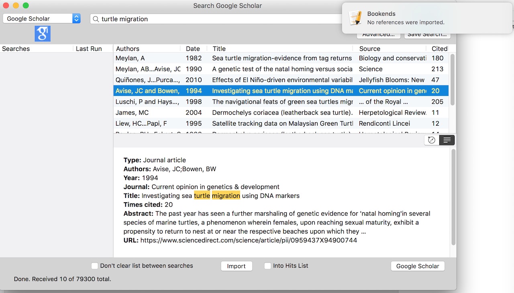Click the Bookends notification banner
The width and height of the screenshot is (514, 293).
(x=427, y=18)
